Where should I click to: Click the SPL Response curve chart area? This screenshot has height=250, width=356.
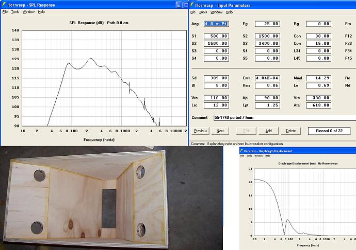[104, 78]
